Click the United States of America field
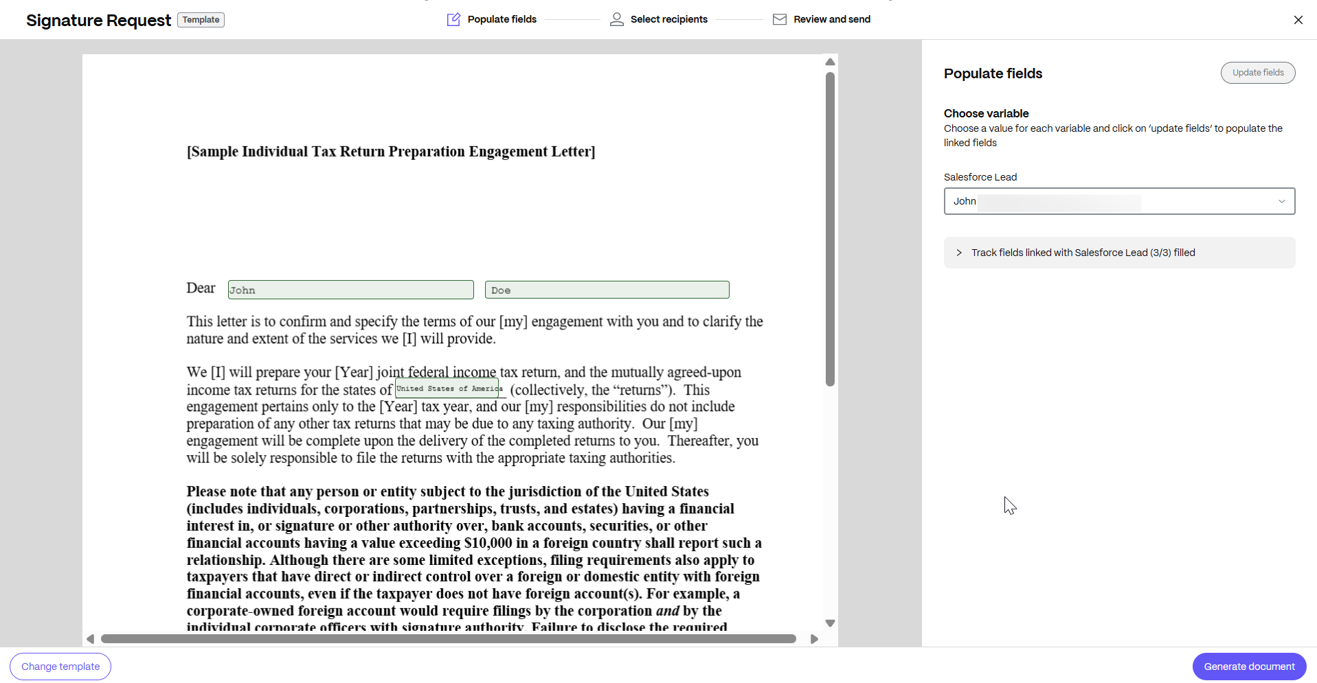 point(447,389)
